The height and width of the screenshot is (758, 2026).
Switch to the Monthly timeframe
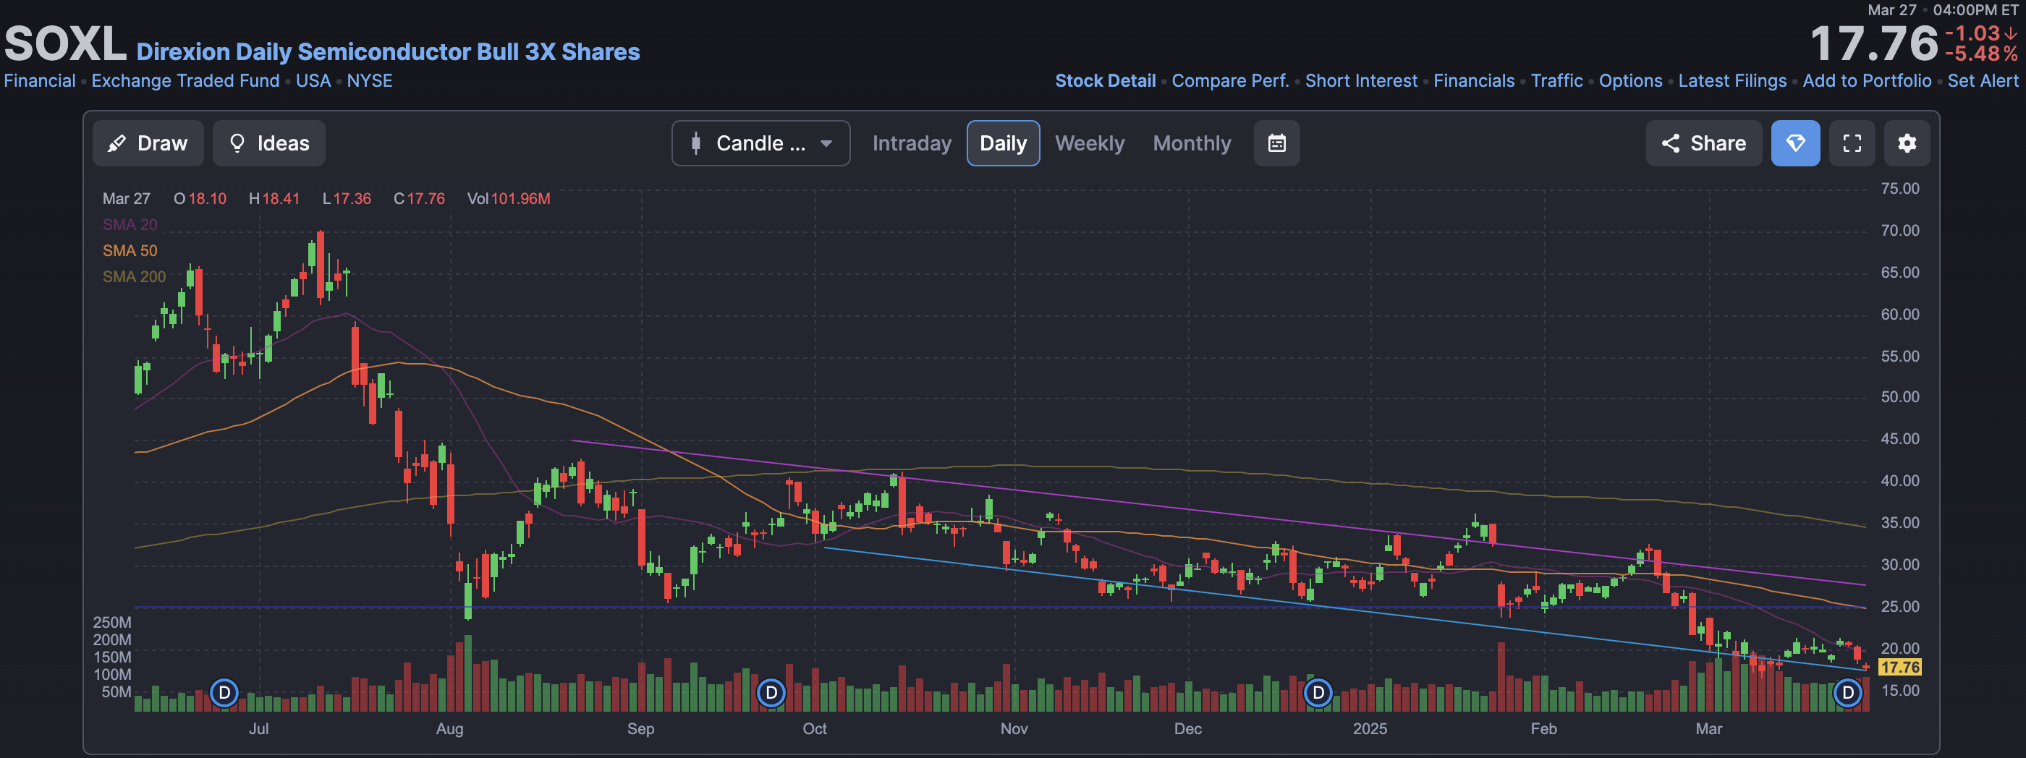[1192, 143]
